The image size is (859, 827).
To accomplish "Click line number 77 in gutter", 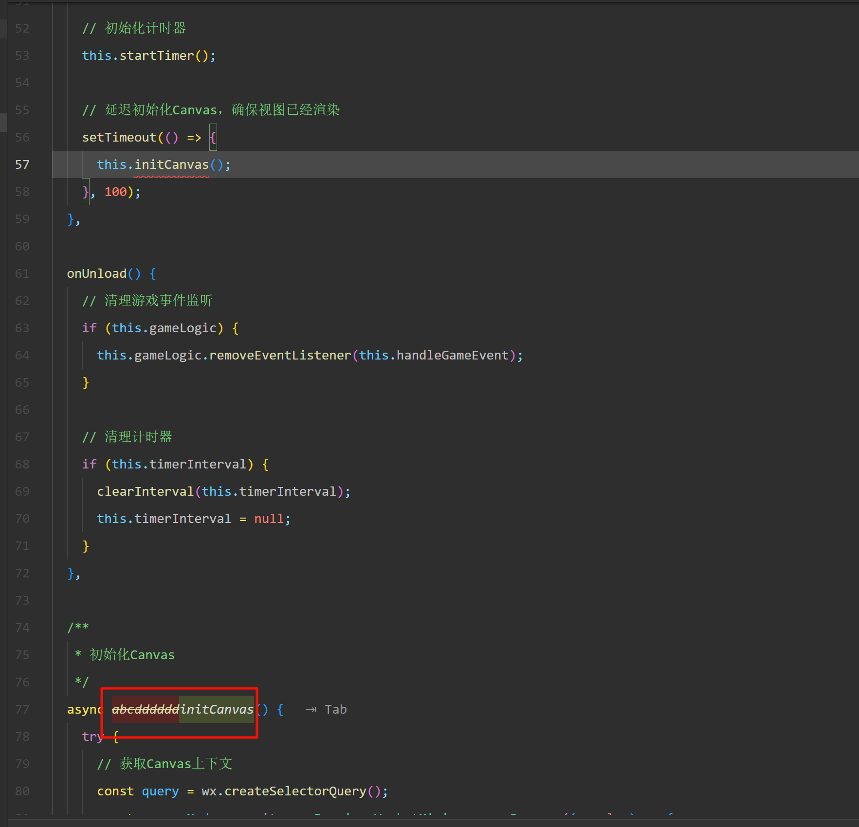I will 22,710.
